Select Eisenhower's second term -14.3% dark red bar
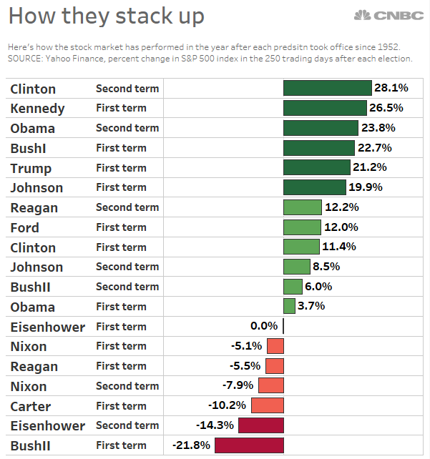Image resolution: width=430 pixels, height=459 pixels. tap(260, 425)
